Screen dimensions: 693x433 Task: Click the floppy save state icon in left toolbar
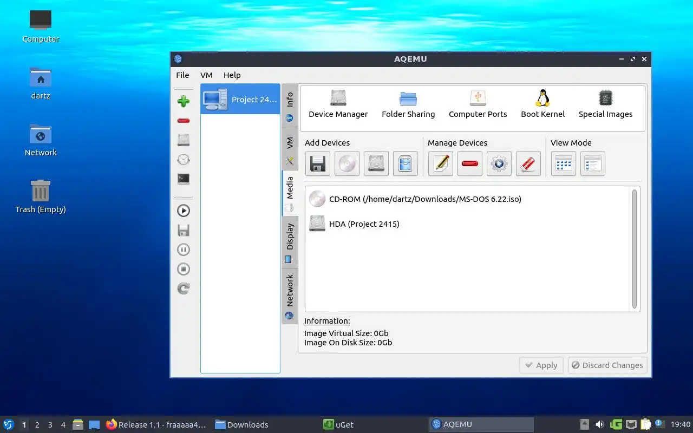tap(184, 231)
